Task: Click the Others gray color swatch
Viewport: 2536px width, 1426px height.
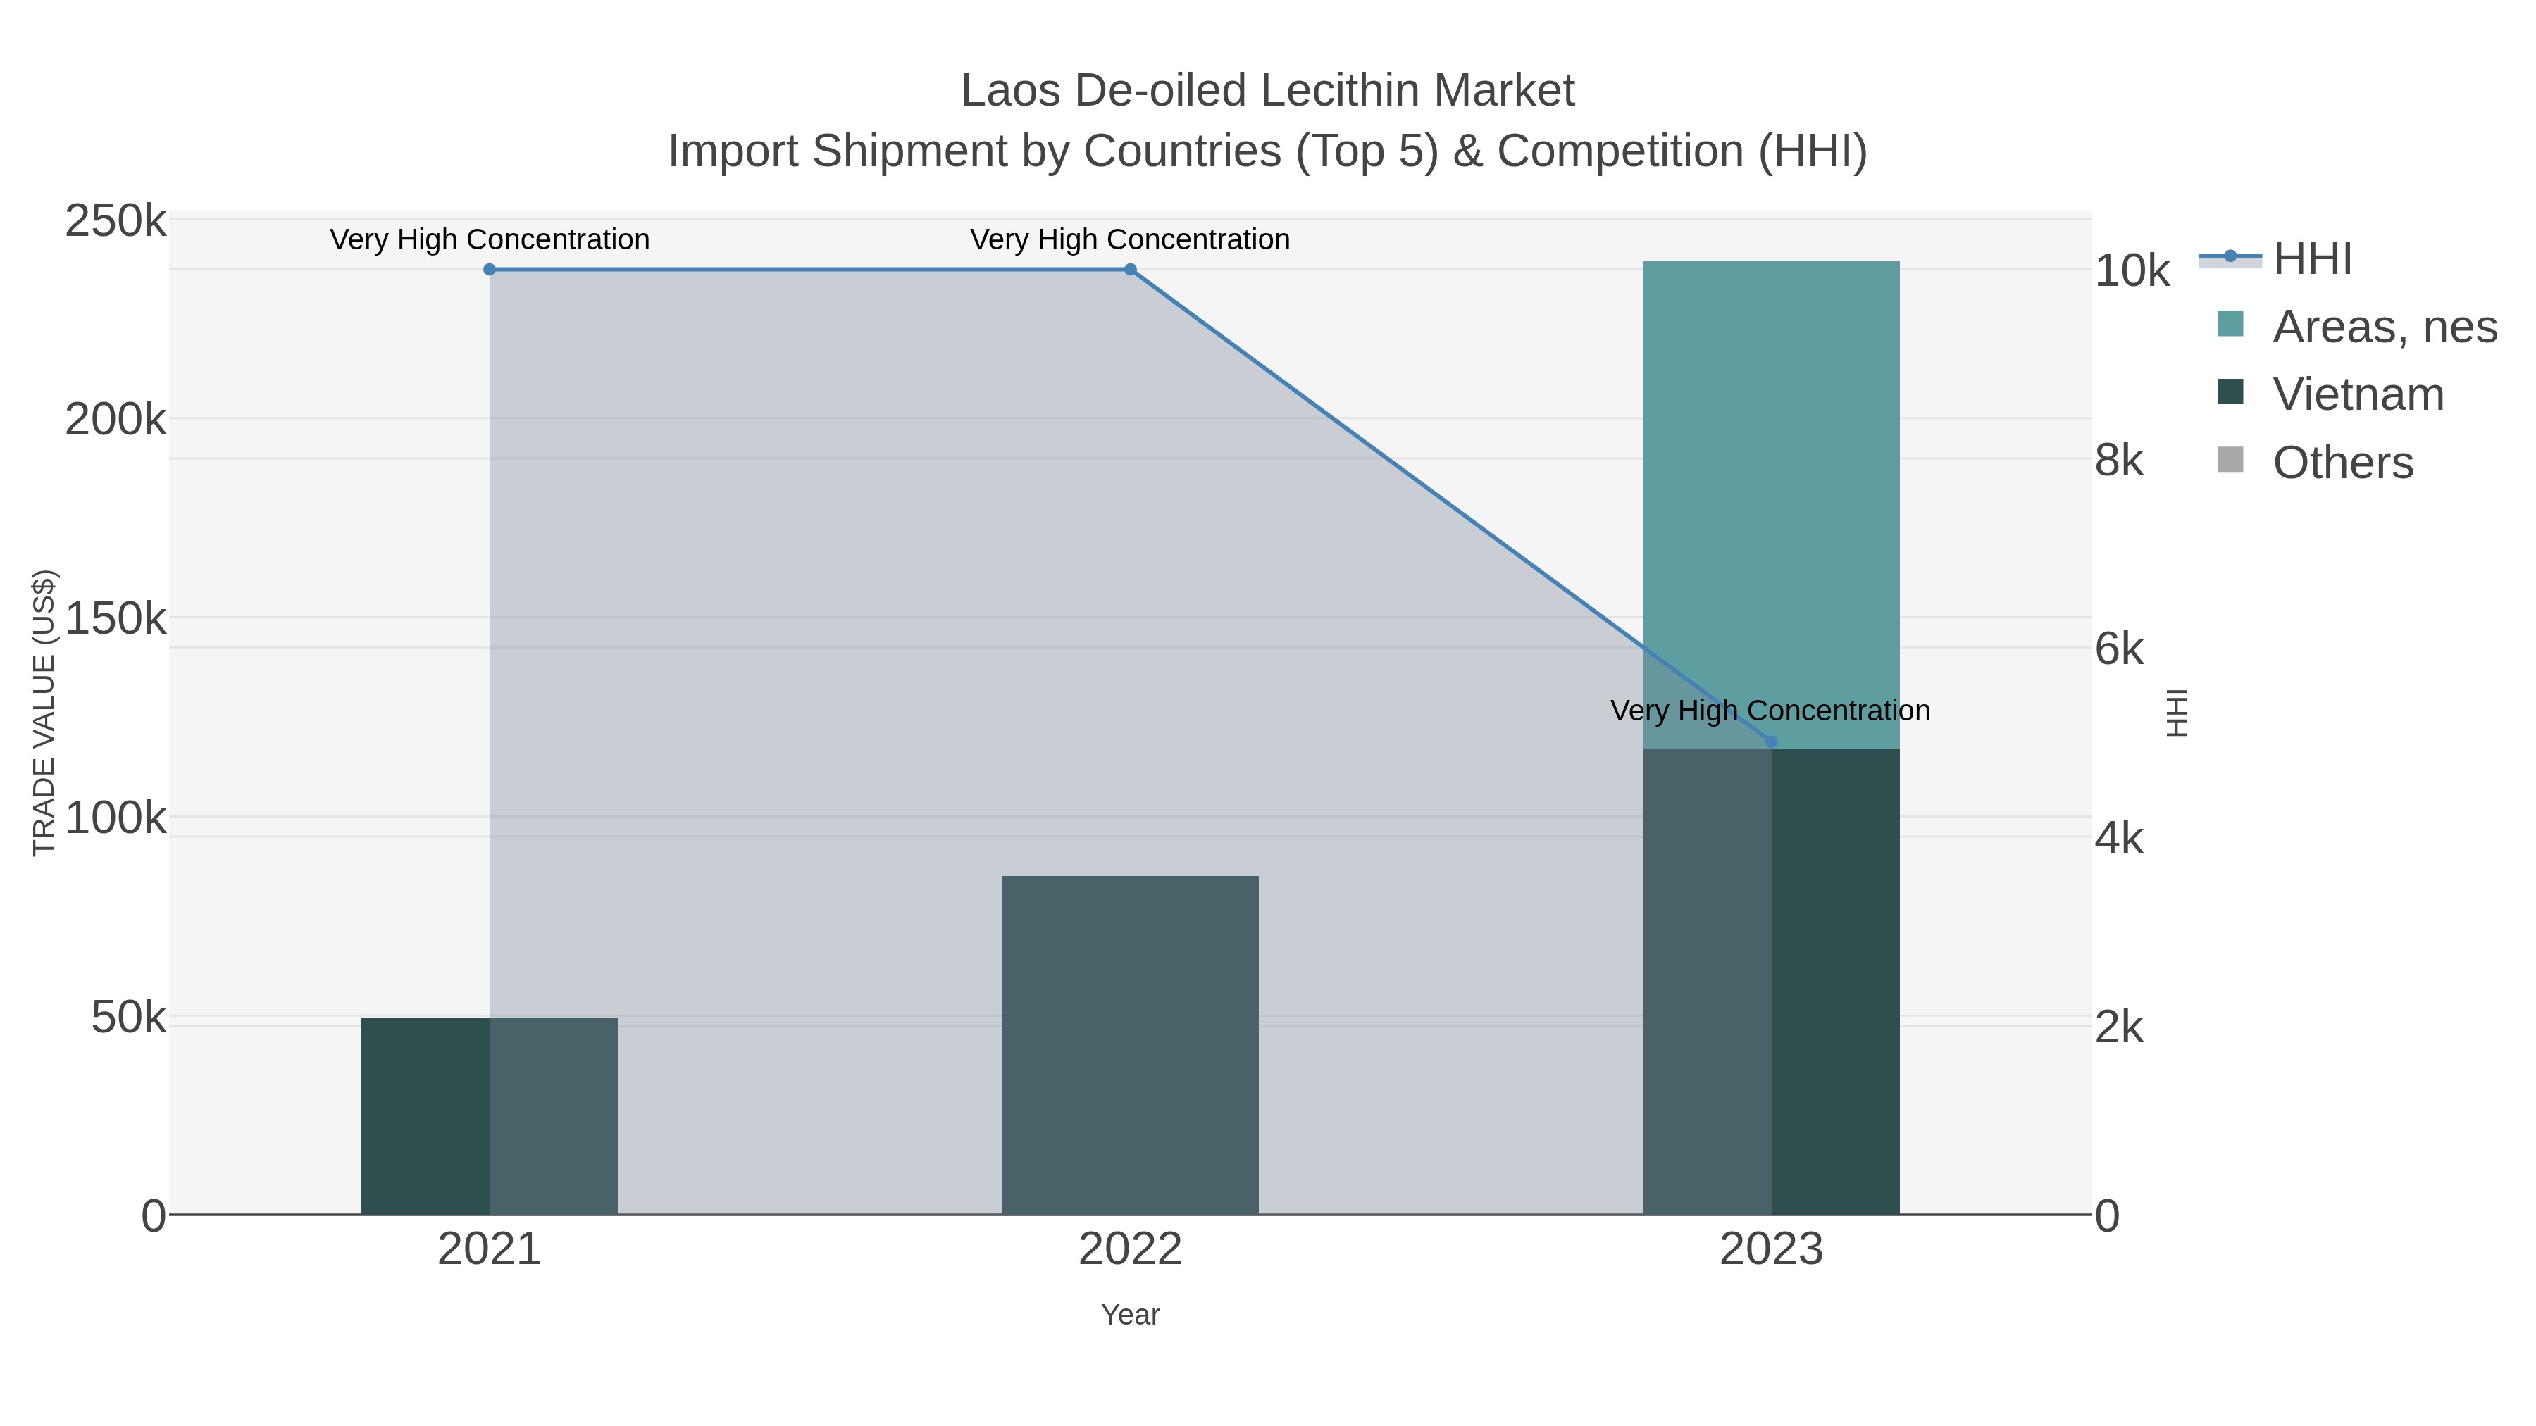Action: (x=2230, y=460)
